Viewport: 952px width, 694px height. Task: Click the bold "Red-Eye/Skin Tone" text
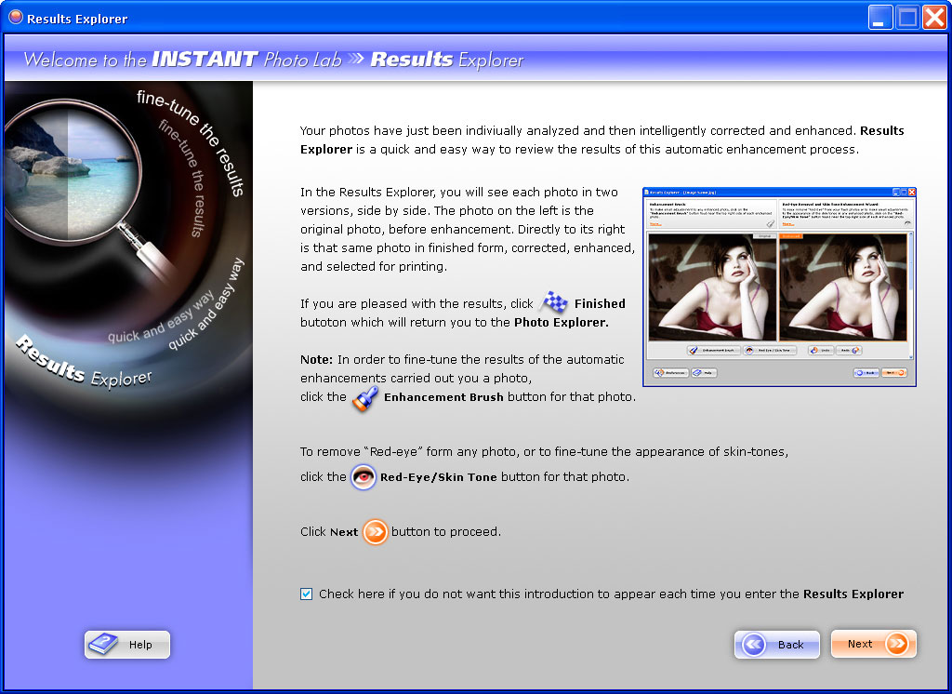tap(439, 477)
